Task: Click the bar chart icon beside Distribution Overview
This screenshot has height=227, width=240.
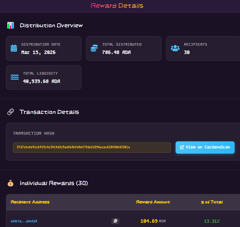Action: (x=11, y=25)
